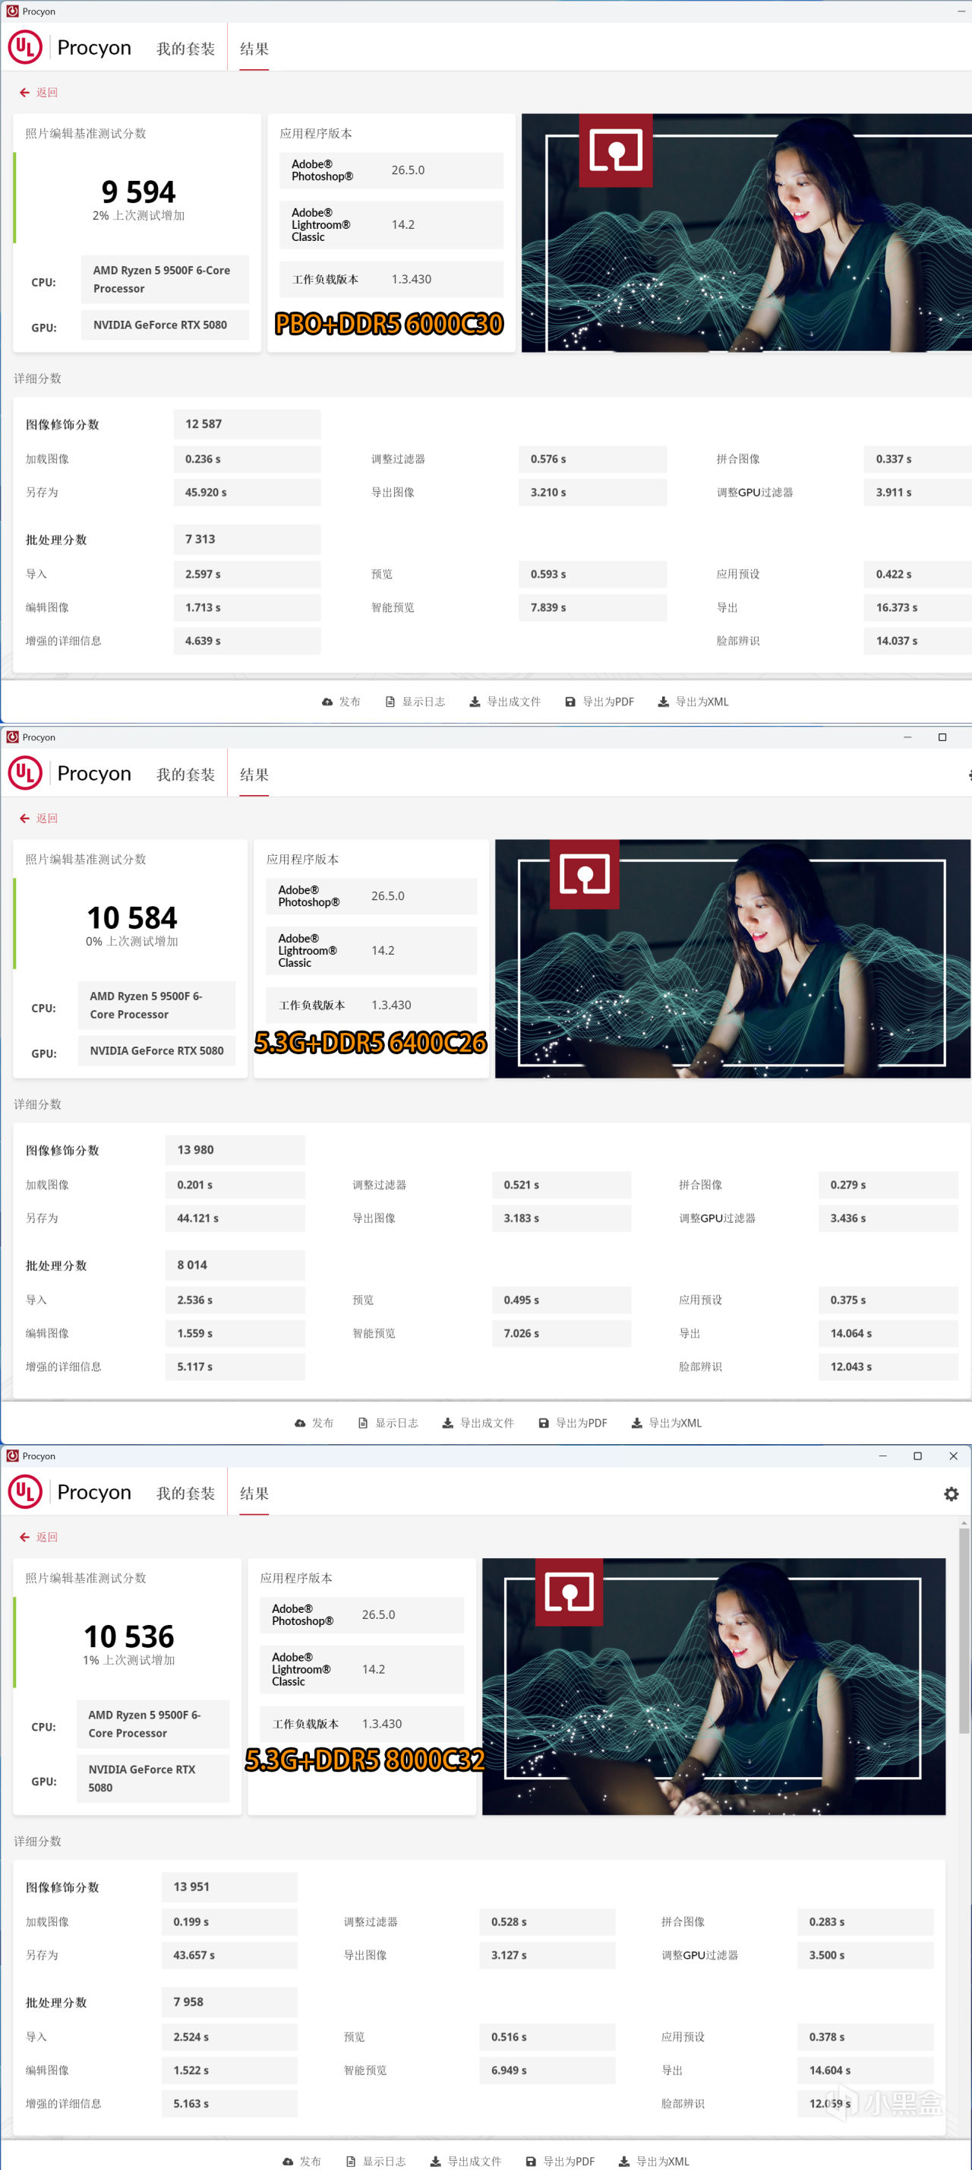Click the overall score 10 584
This screenshot has width=972, height=2170.
tap(132, 917)
